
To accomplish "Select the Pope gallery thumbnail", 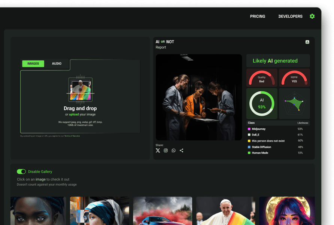I will [x=225, y=211].
